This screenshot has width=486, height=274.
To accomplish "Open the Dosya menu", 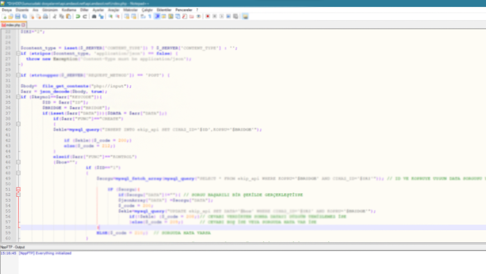I will pos(6,10).
